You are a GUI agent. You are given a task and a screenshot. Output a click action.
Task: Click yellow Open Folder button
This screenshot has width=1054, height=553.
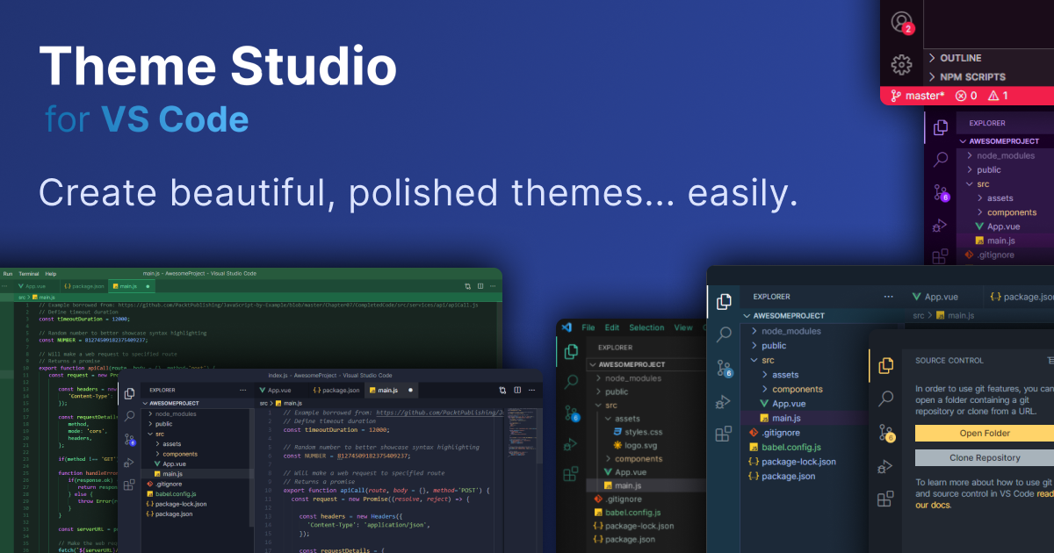[x=985, y=433]
